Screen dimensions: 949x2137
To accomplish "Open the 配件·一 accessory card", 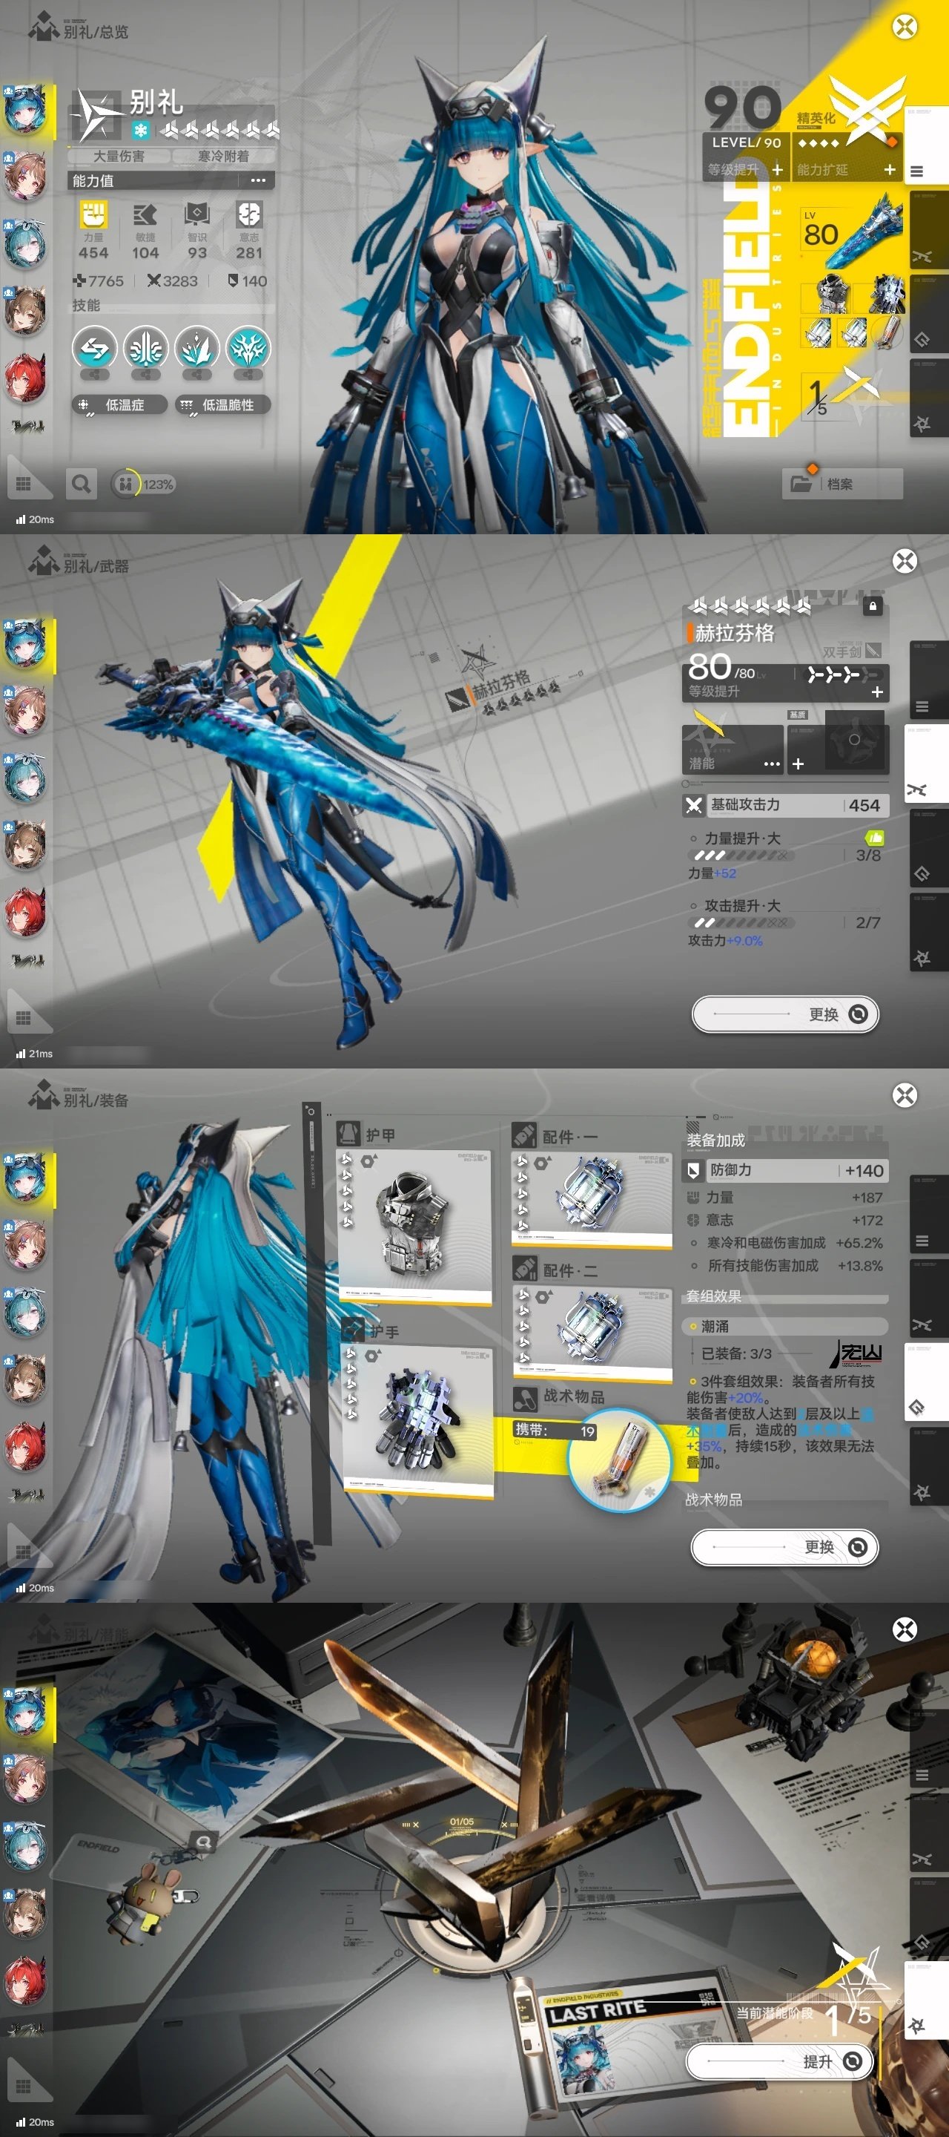I will pos(592,1199).
